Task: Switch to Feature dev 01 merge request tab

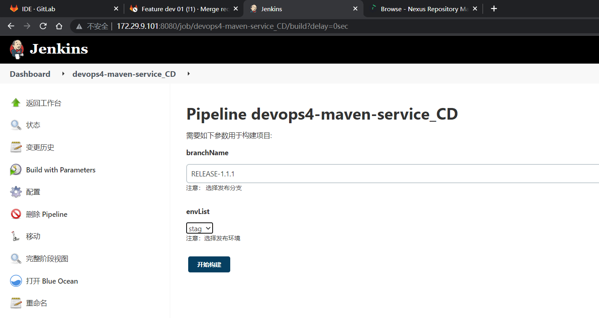Action: [x=184, y=9]
